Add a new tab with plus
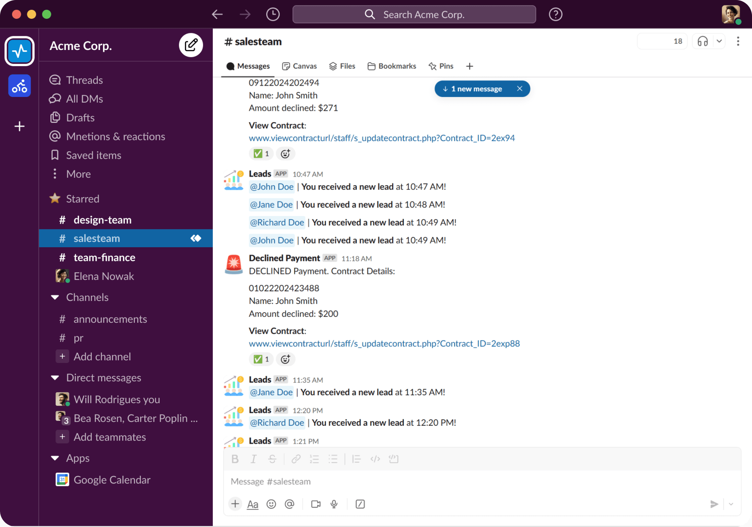752x527 pixels. click(470, 66)
